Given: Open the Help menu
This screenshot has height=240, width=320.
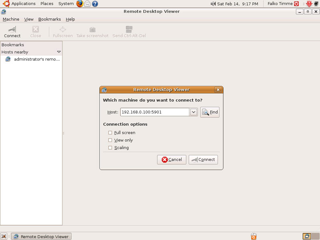Looking at the screenshot, I should (x=70, y=19).
